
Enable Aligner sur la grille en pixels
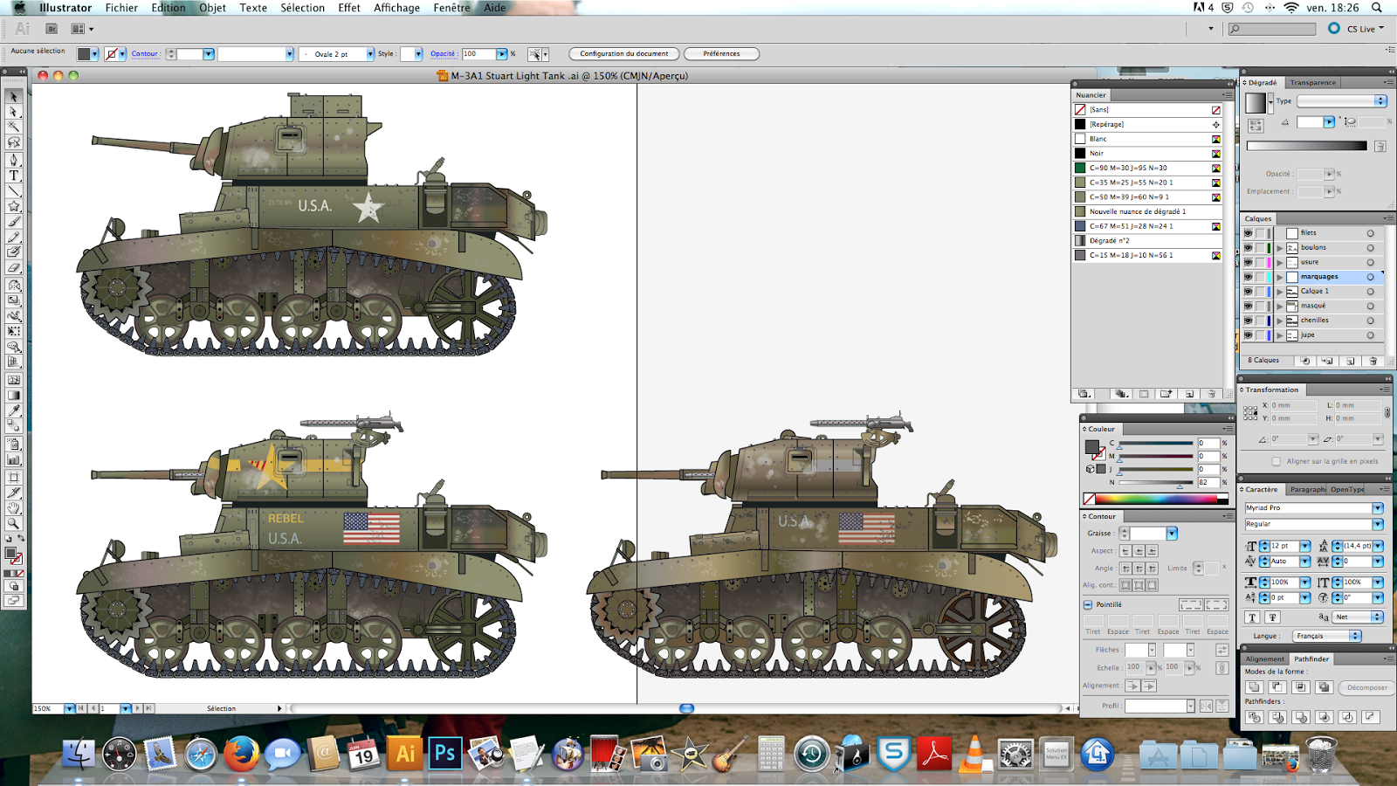(1277, 461)
